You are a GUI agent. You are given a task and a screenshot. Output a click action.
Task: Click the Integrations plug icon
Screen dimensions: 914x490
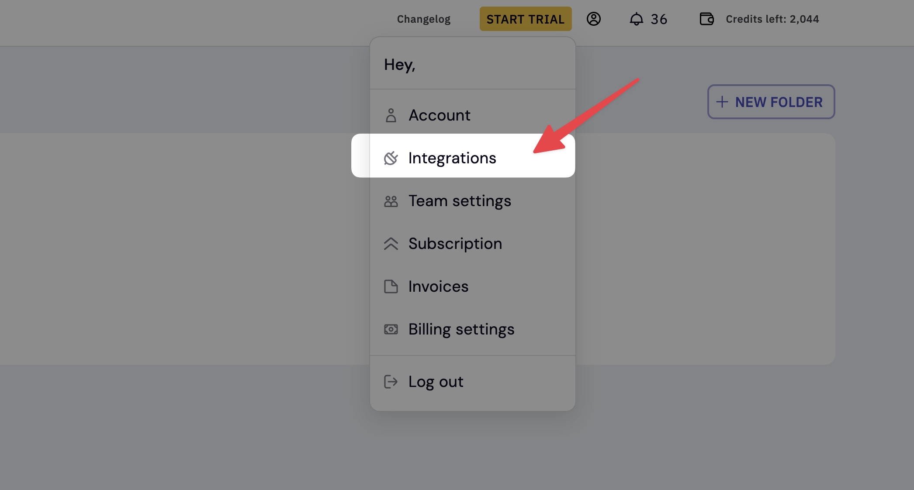point(391,158)
